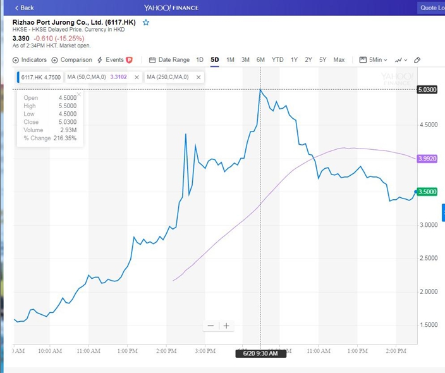
Task: Click the Comparison plus icon
Action: pos(54,60)
